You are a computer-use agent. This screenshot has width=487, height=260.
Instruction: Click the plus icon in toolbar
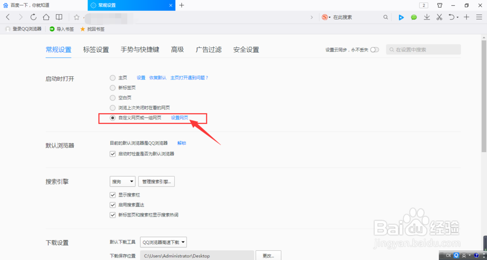pyautogui.click(x=466, y=18)
